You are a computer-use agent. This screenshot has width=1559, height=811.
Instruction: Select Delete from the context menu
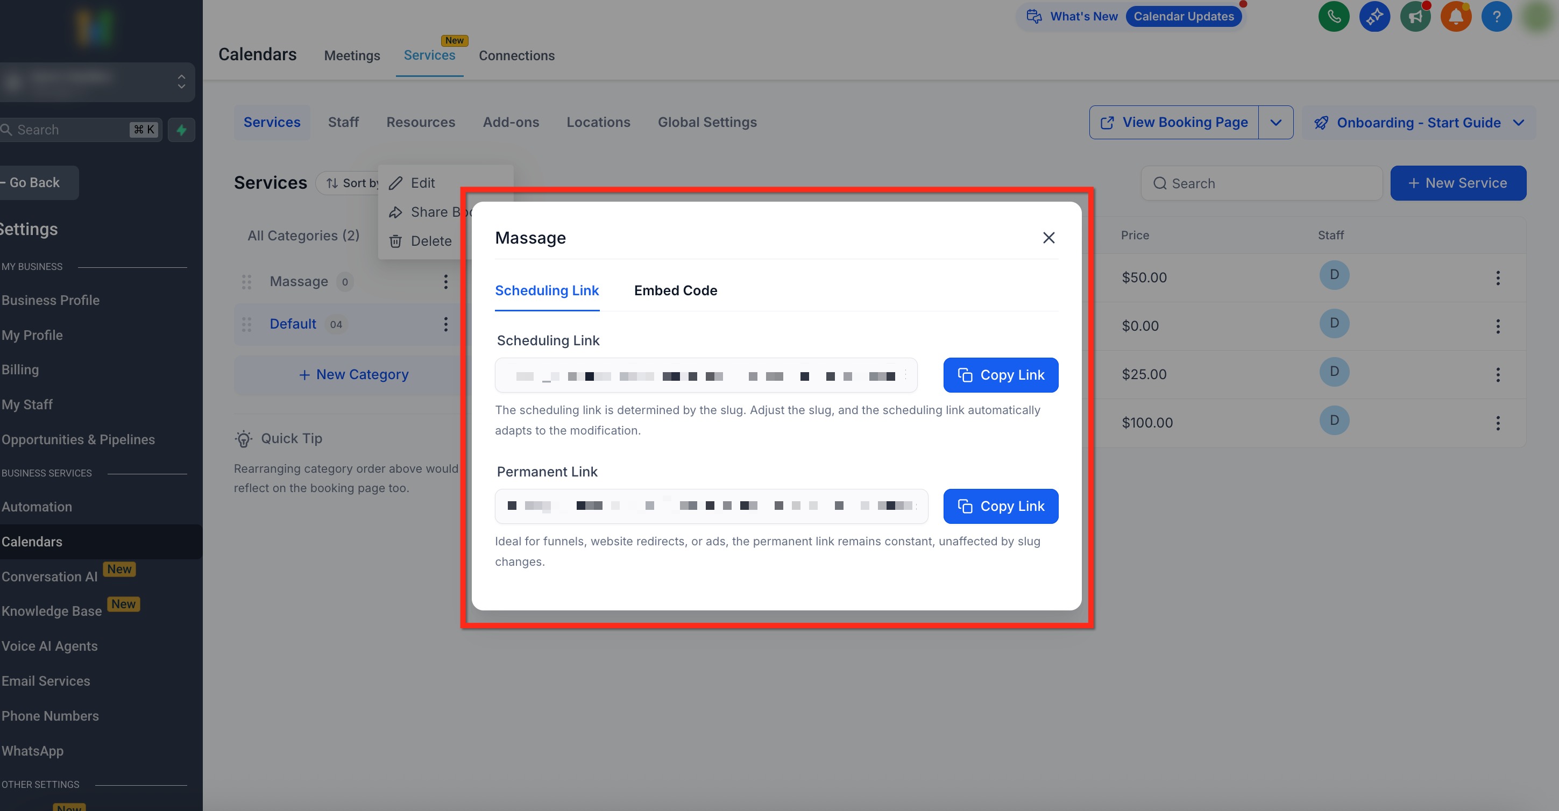pos(430,241)
